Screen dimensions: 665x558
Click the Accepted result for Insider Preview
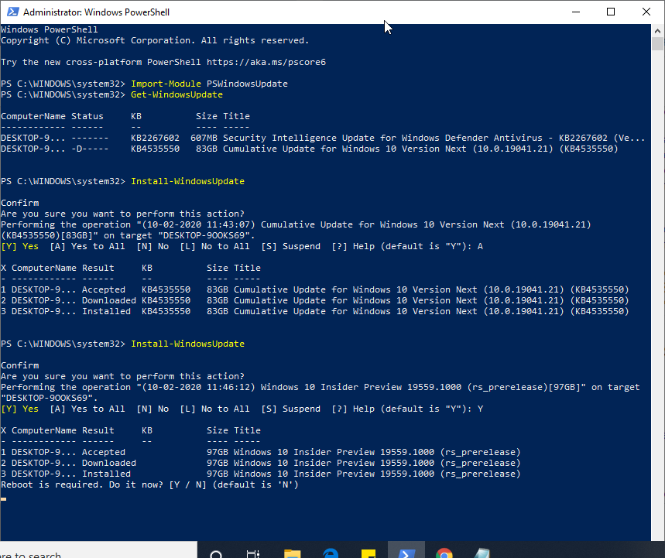click(104, 452)
